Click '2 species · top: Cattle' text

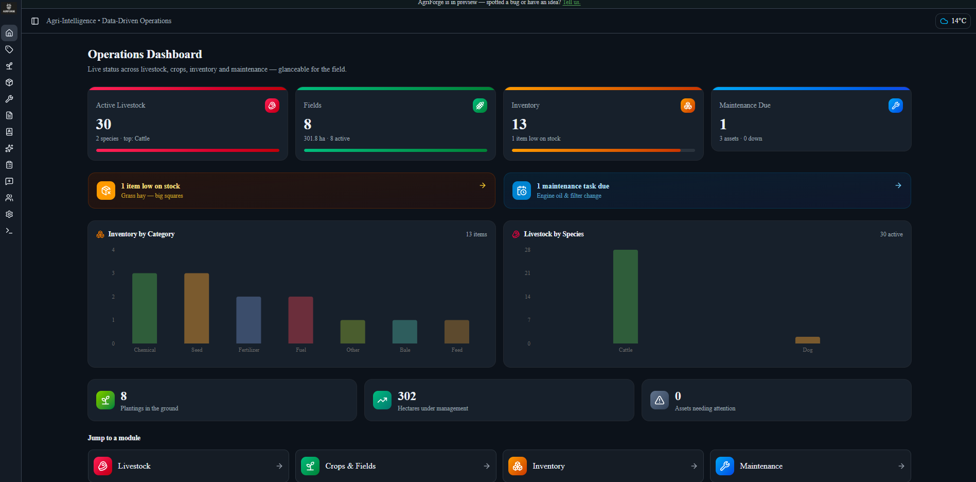coord(123,139)
